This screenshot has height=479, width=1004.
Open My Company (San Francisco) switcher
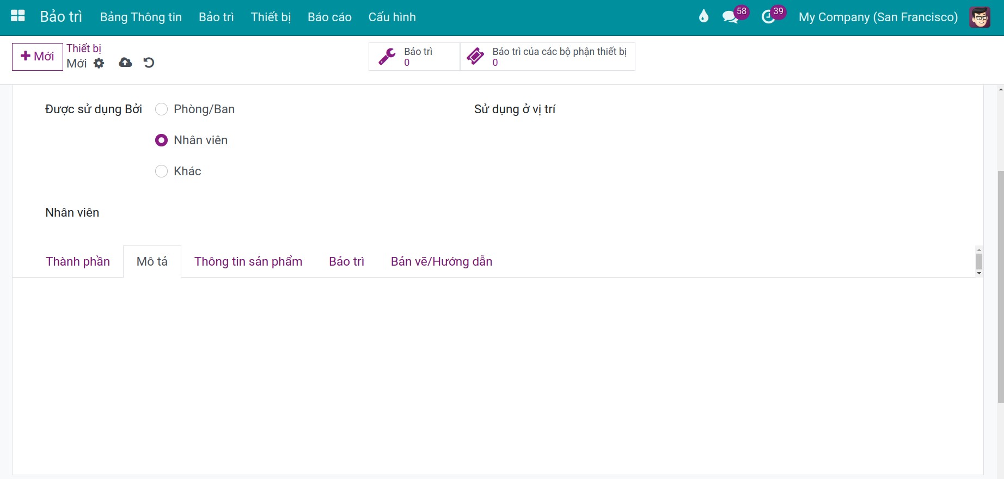878,17
